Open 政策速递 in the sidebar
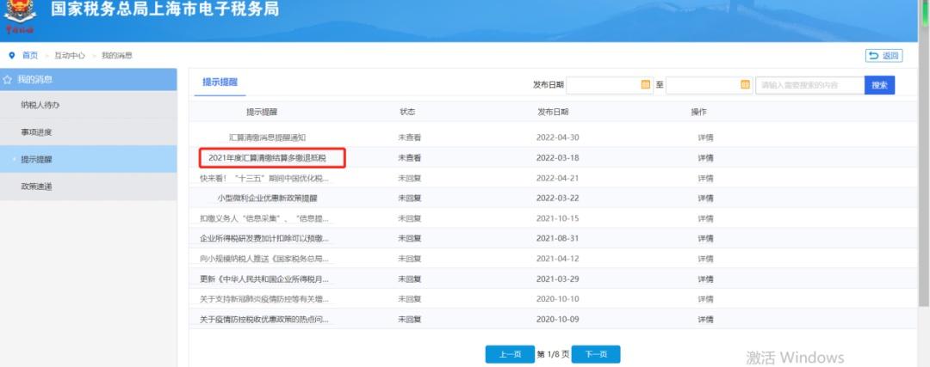The width and height of the screenshot is (930, 367). (x=37, y=187)
